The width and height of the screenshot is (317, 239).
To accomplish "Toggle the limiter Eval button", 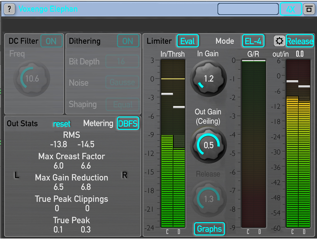I will tap(188, 41).
